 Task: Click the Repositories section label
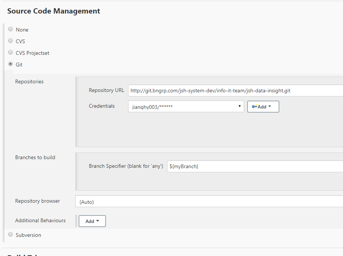point(29,81)
